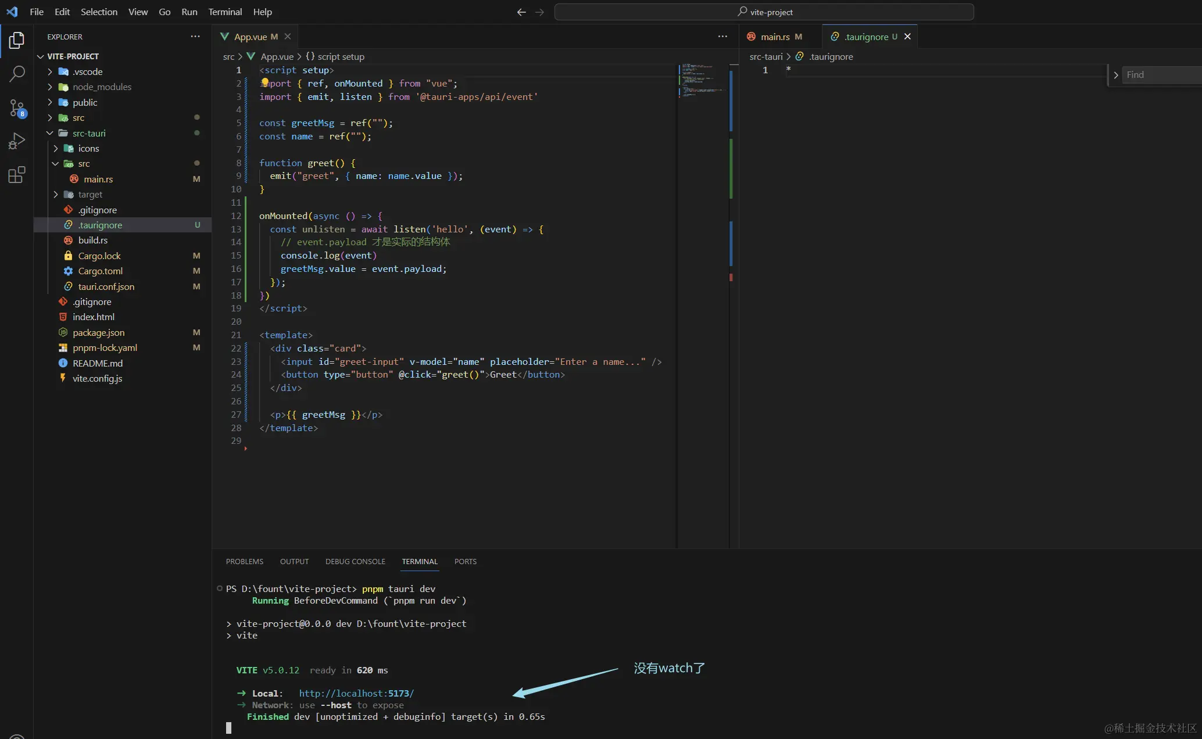Open Explorer panel more actions menu
This screenshot has width=1202, height=739.
pyautogui.click(x=195, y=37)
